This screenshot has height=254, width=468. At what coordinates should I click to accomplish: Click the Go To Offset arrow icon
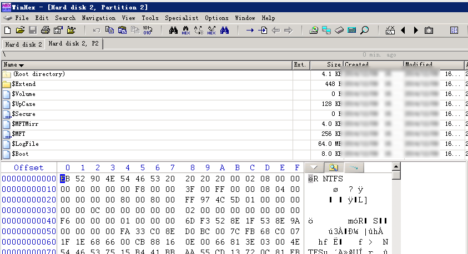(x=250, y=30)
